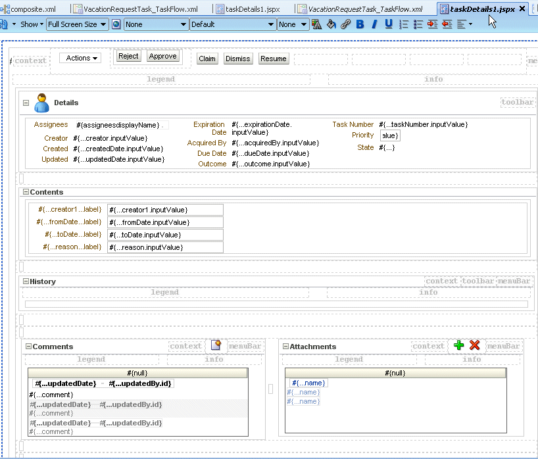Viewport: 538px width, 459px height.
Task: Select the context facet in Comments header
Action: coord(185,346)
